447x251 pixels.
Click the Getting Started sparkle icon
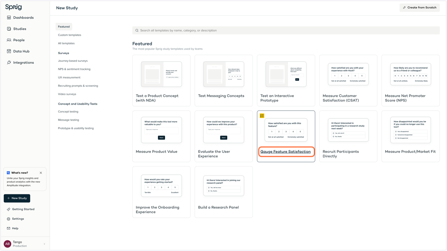coord(9,209)
